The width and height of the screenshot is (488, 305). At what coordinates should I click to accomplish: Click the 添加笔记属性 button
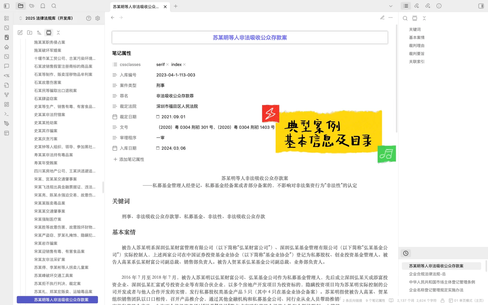(x=129, y=159)
